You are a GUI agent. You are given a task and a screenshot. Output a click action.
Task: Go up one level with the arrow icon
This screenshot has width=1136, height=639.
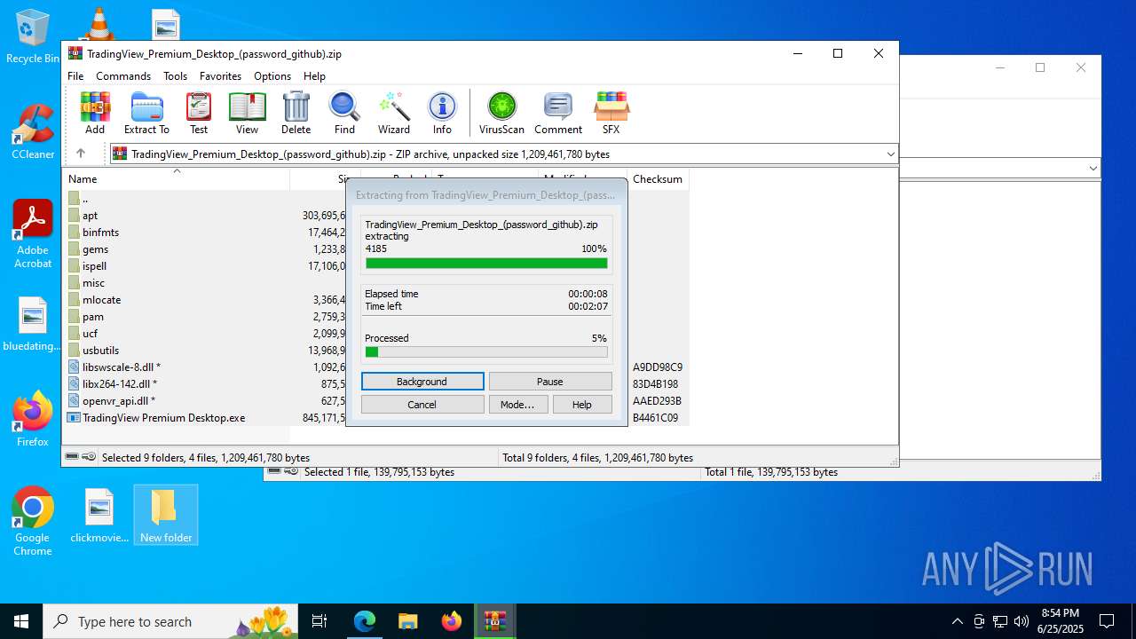point(81,154)
